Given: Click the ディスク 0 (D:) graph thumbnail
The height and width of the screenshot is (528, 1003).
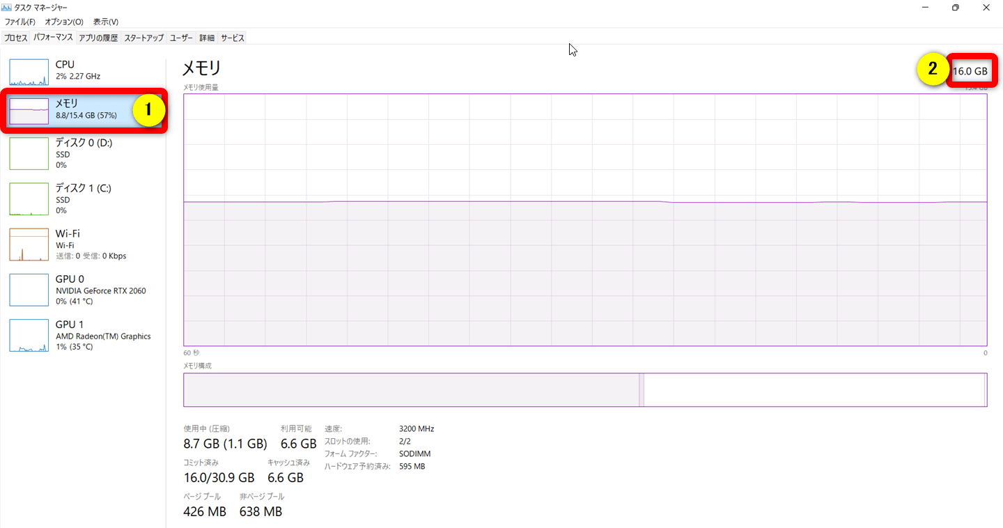Looking at the screenshot, I should click(x=29, y=153).
